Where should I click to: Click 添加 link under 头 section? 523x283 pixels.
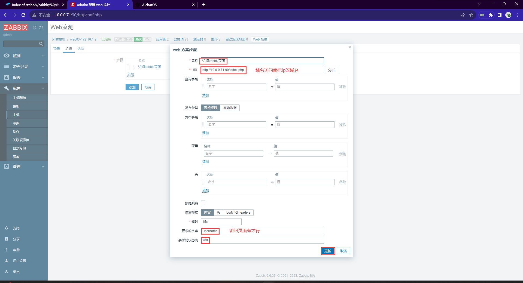[x=206, y=190]
